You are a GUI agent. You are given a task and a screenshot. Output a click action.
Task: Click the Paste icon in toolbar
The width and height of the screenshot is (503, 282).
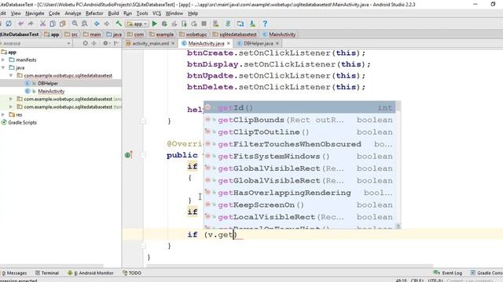coord(62,23)
